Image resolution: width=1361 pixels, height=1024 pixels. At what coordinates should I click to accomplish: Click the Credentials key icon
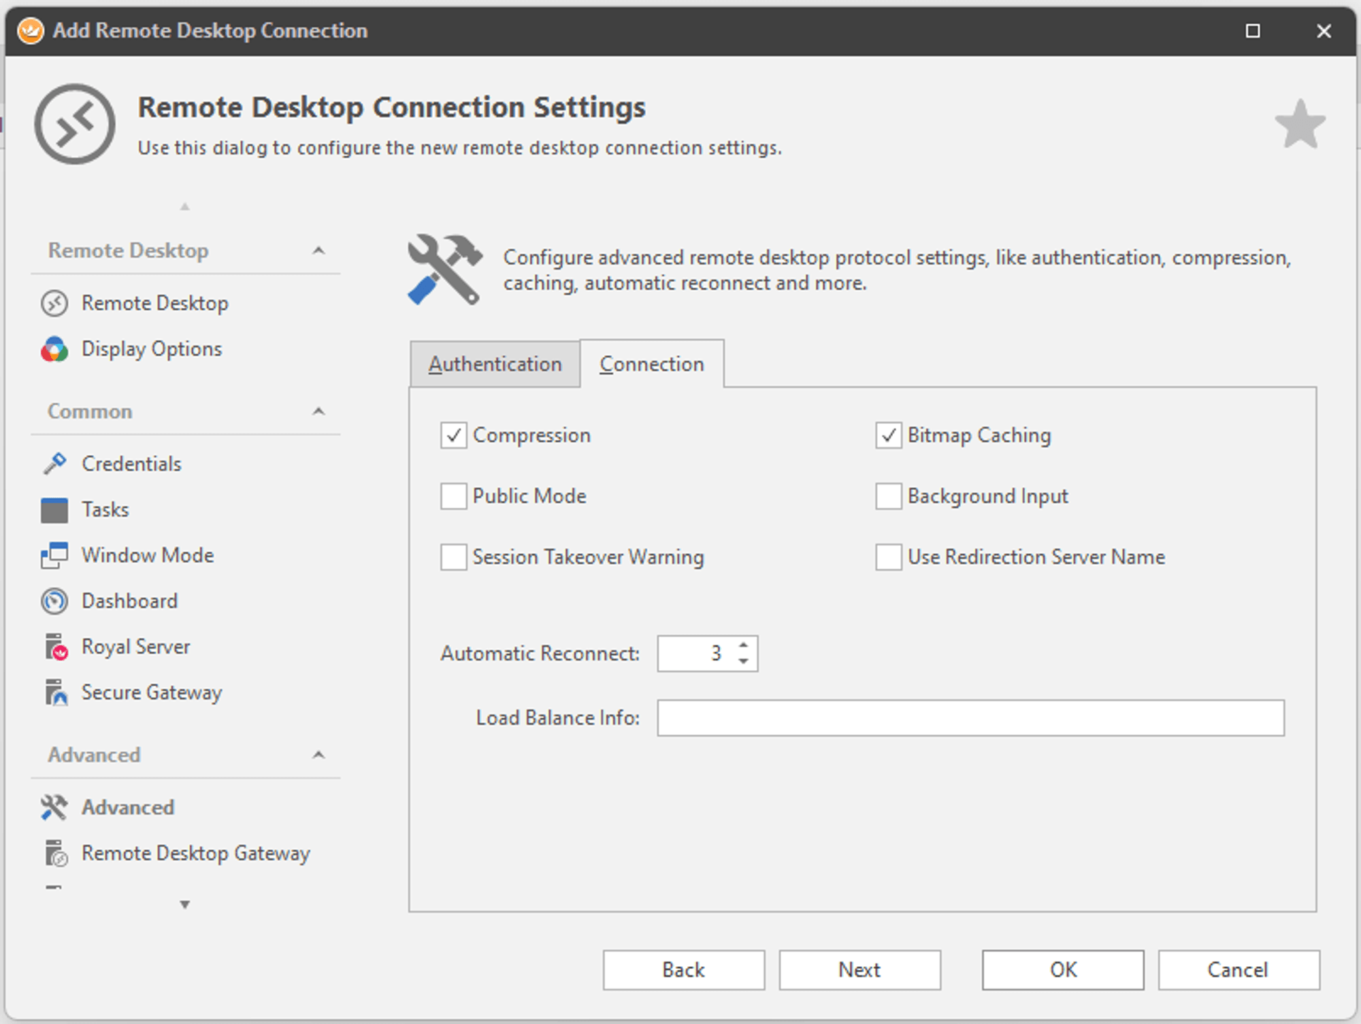54,463
